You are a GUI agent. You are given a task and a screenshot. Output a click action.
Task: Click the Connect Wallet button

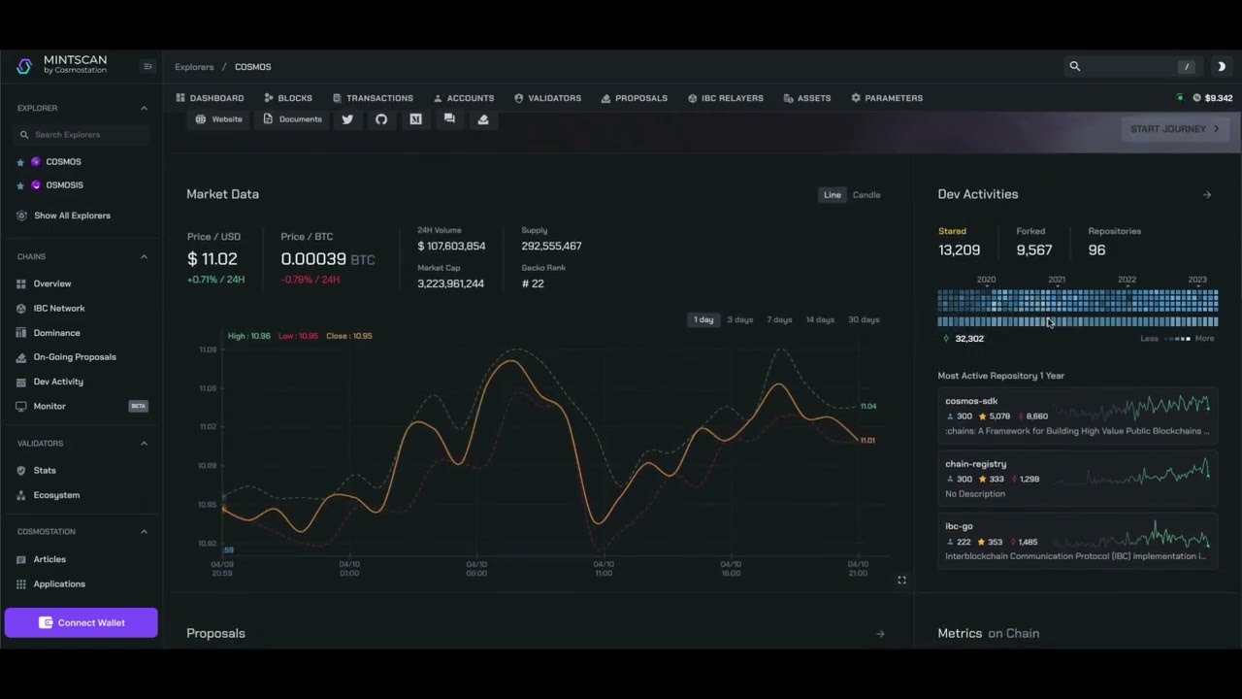click(81, 622)
